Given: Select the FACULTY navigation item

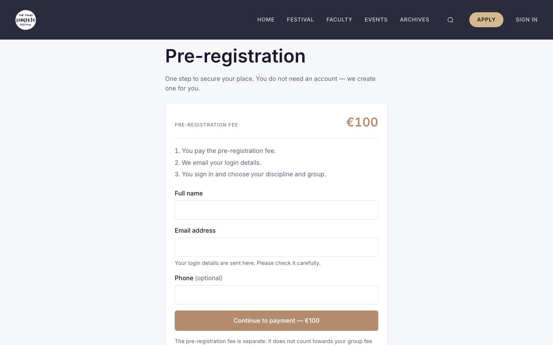Looking at the screenshot, I should coord(339,20).
